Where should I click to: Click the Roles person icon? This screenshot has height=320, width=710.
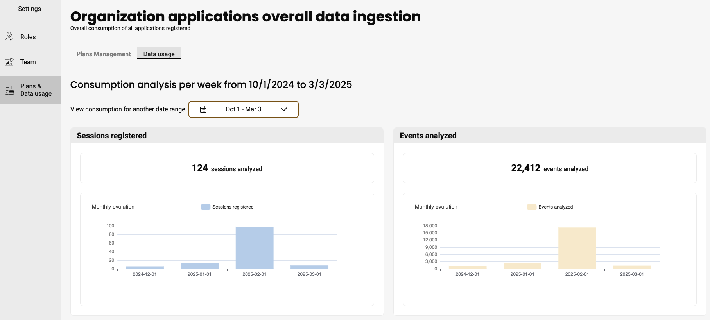[9, 37]
